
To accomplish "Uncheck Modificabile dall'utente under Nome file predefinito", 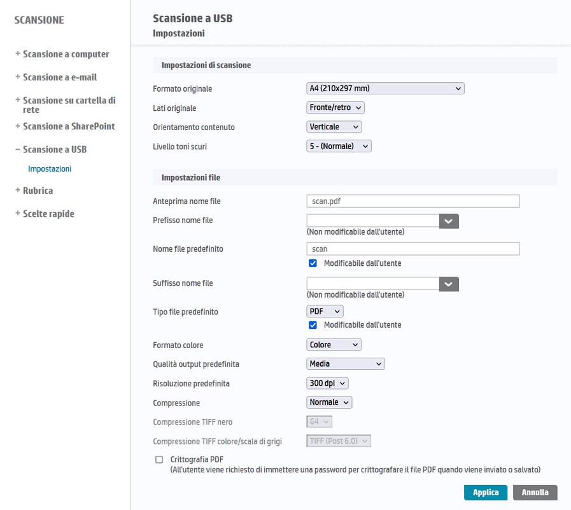I will 313,263.
